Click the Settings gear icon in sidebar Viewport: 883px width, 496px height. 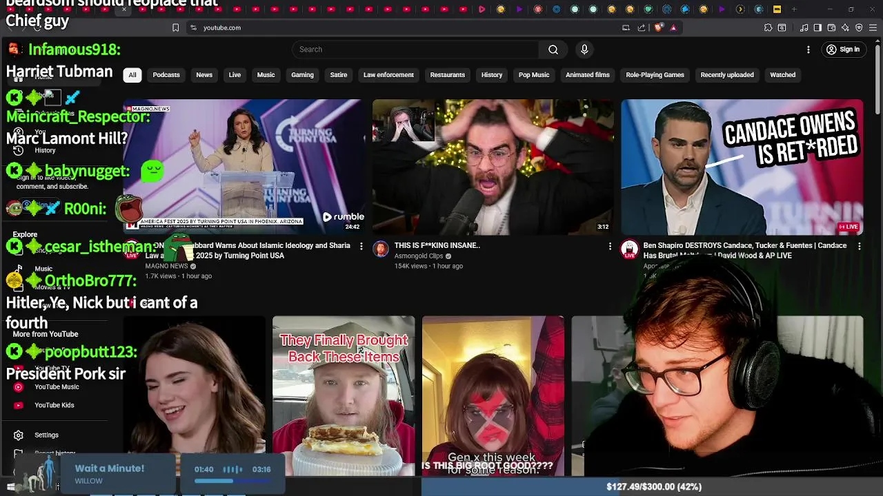point(19,435)
